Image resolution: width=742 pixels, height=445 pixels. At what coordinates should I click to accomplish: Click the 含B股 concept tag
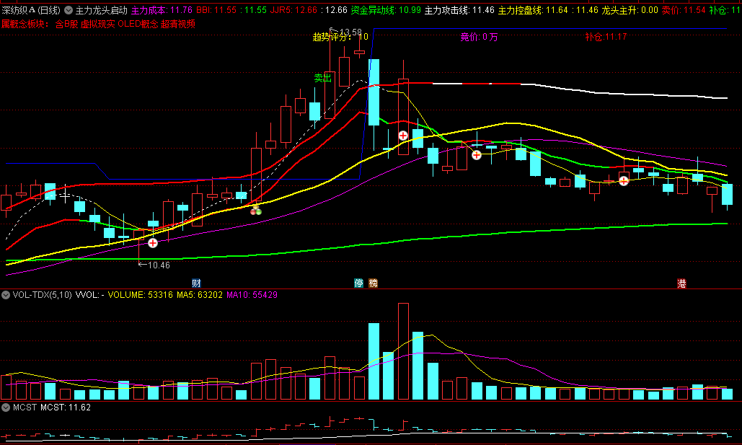pos(66,24)
